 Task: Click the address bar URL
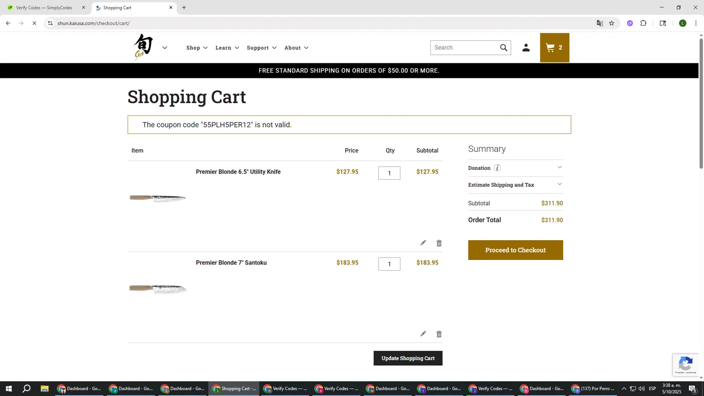(93, 23)
